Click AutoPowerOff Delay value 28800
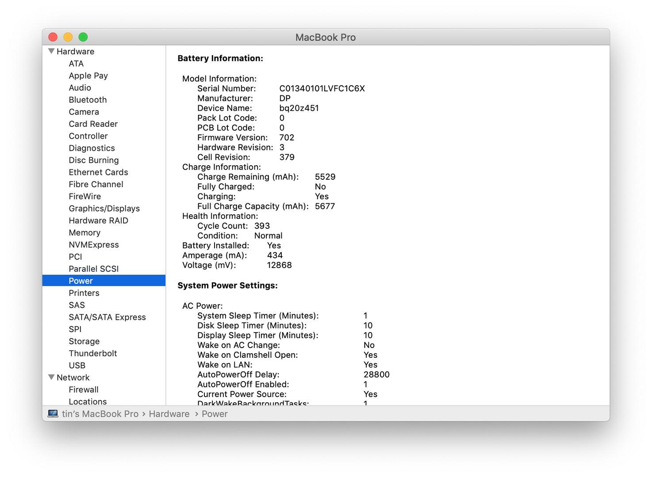 click(x=376, y=375)
